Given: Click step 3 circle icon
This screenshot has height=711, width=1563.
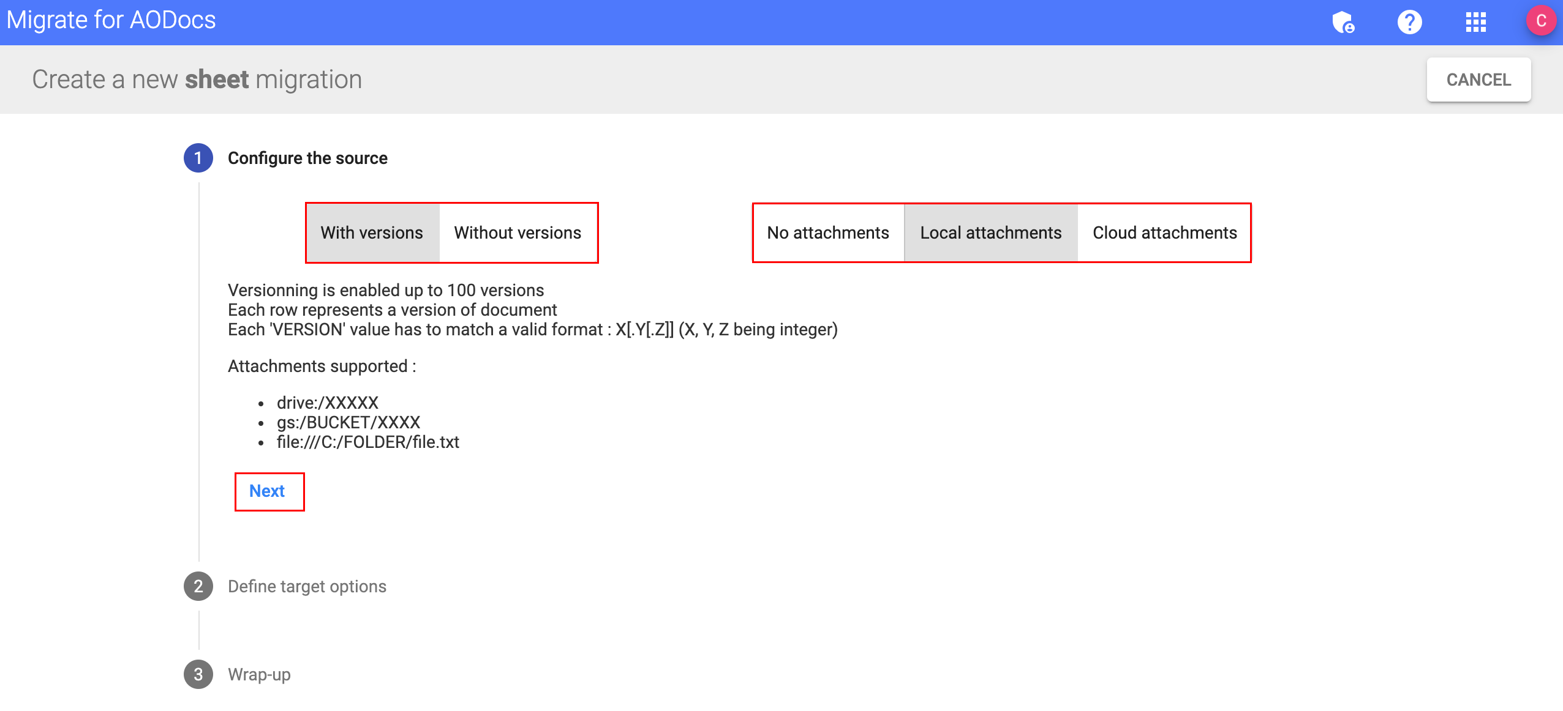Looking at the screenshot, I should pos(198,674).
